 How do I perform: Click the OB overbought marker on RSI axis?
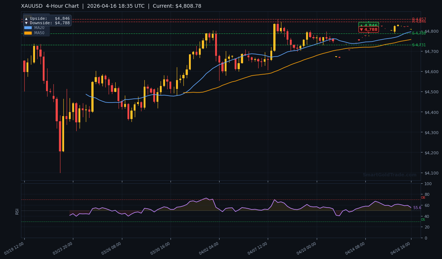coord(423,198)
